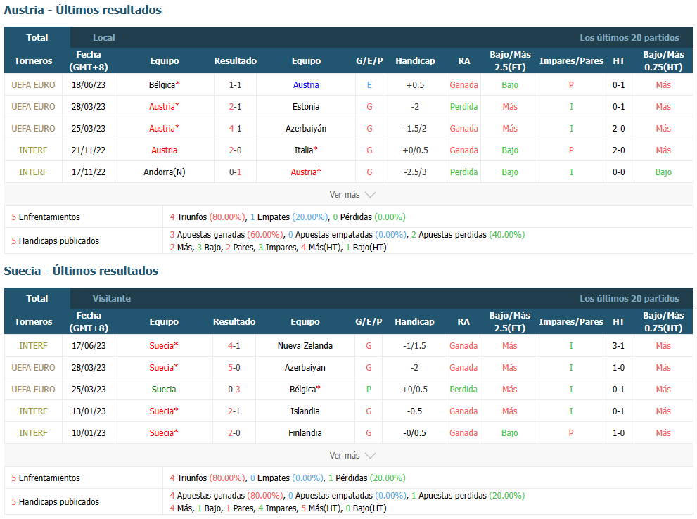Click the 2-0 result Austria vs Italia

[x=235, y=150]
